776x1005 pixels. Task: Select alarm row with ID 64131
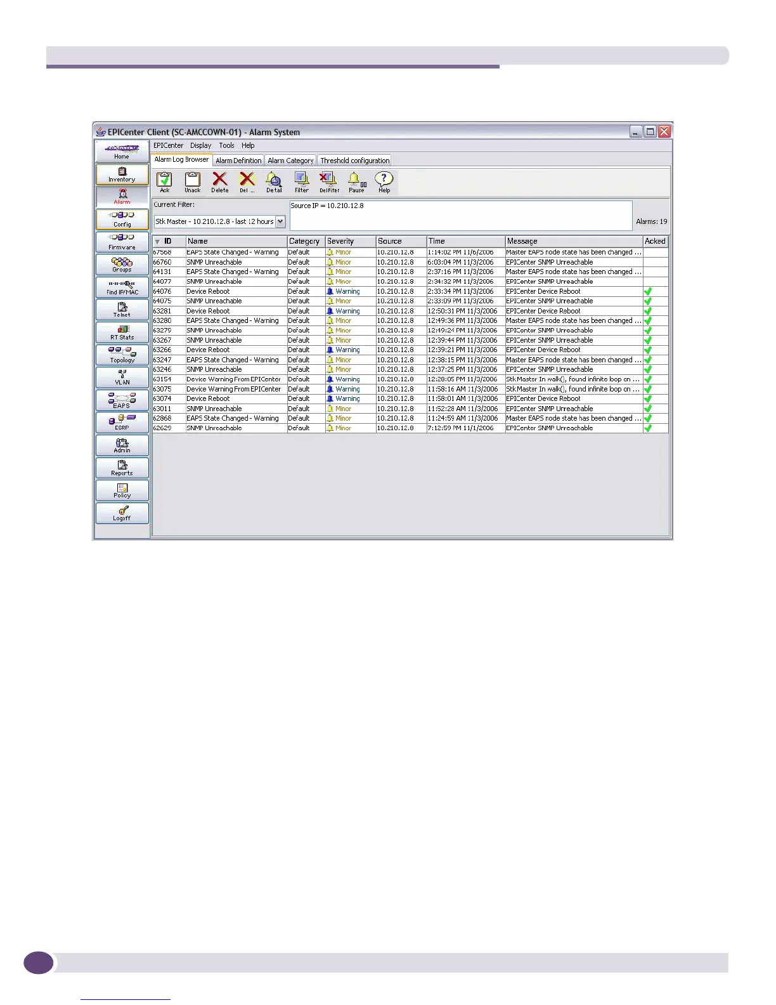point(410,272)
